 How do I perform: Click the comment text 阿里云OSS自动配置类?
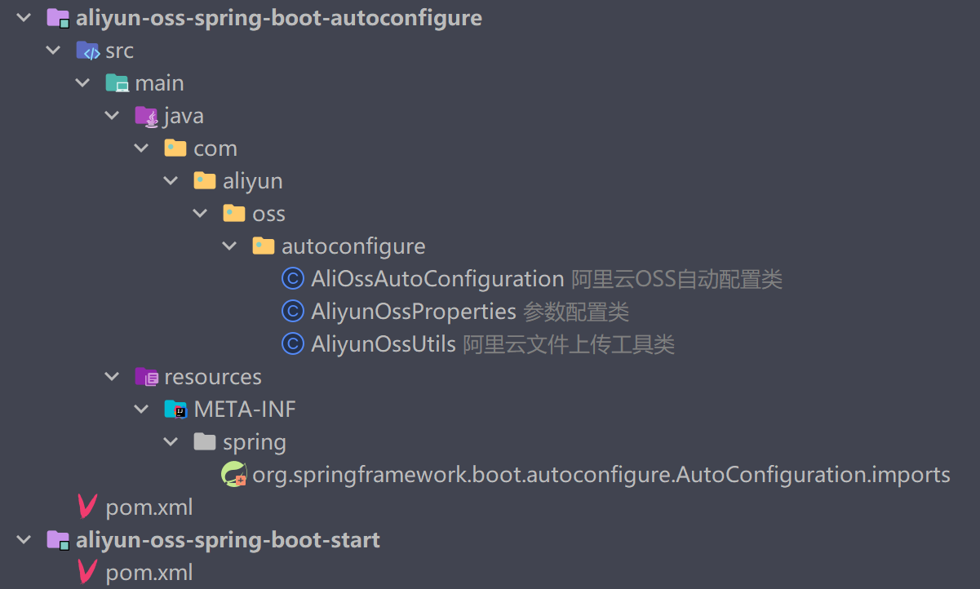tap(676, 279)
